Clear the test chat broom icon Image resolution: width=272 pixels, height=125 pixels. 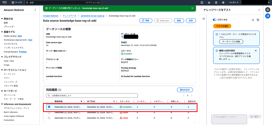pyautogui.click(x=253, y=20)
